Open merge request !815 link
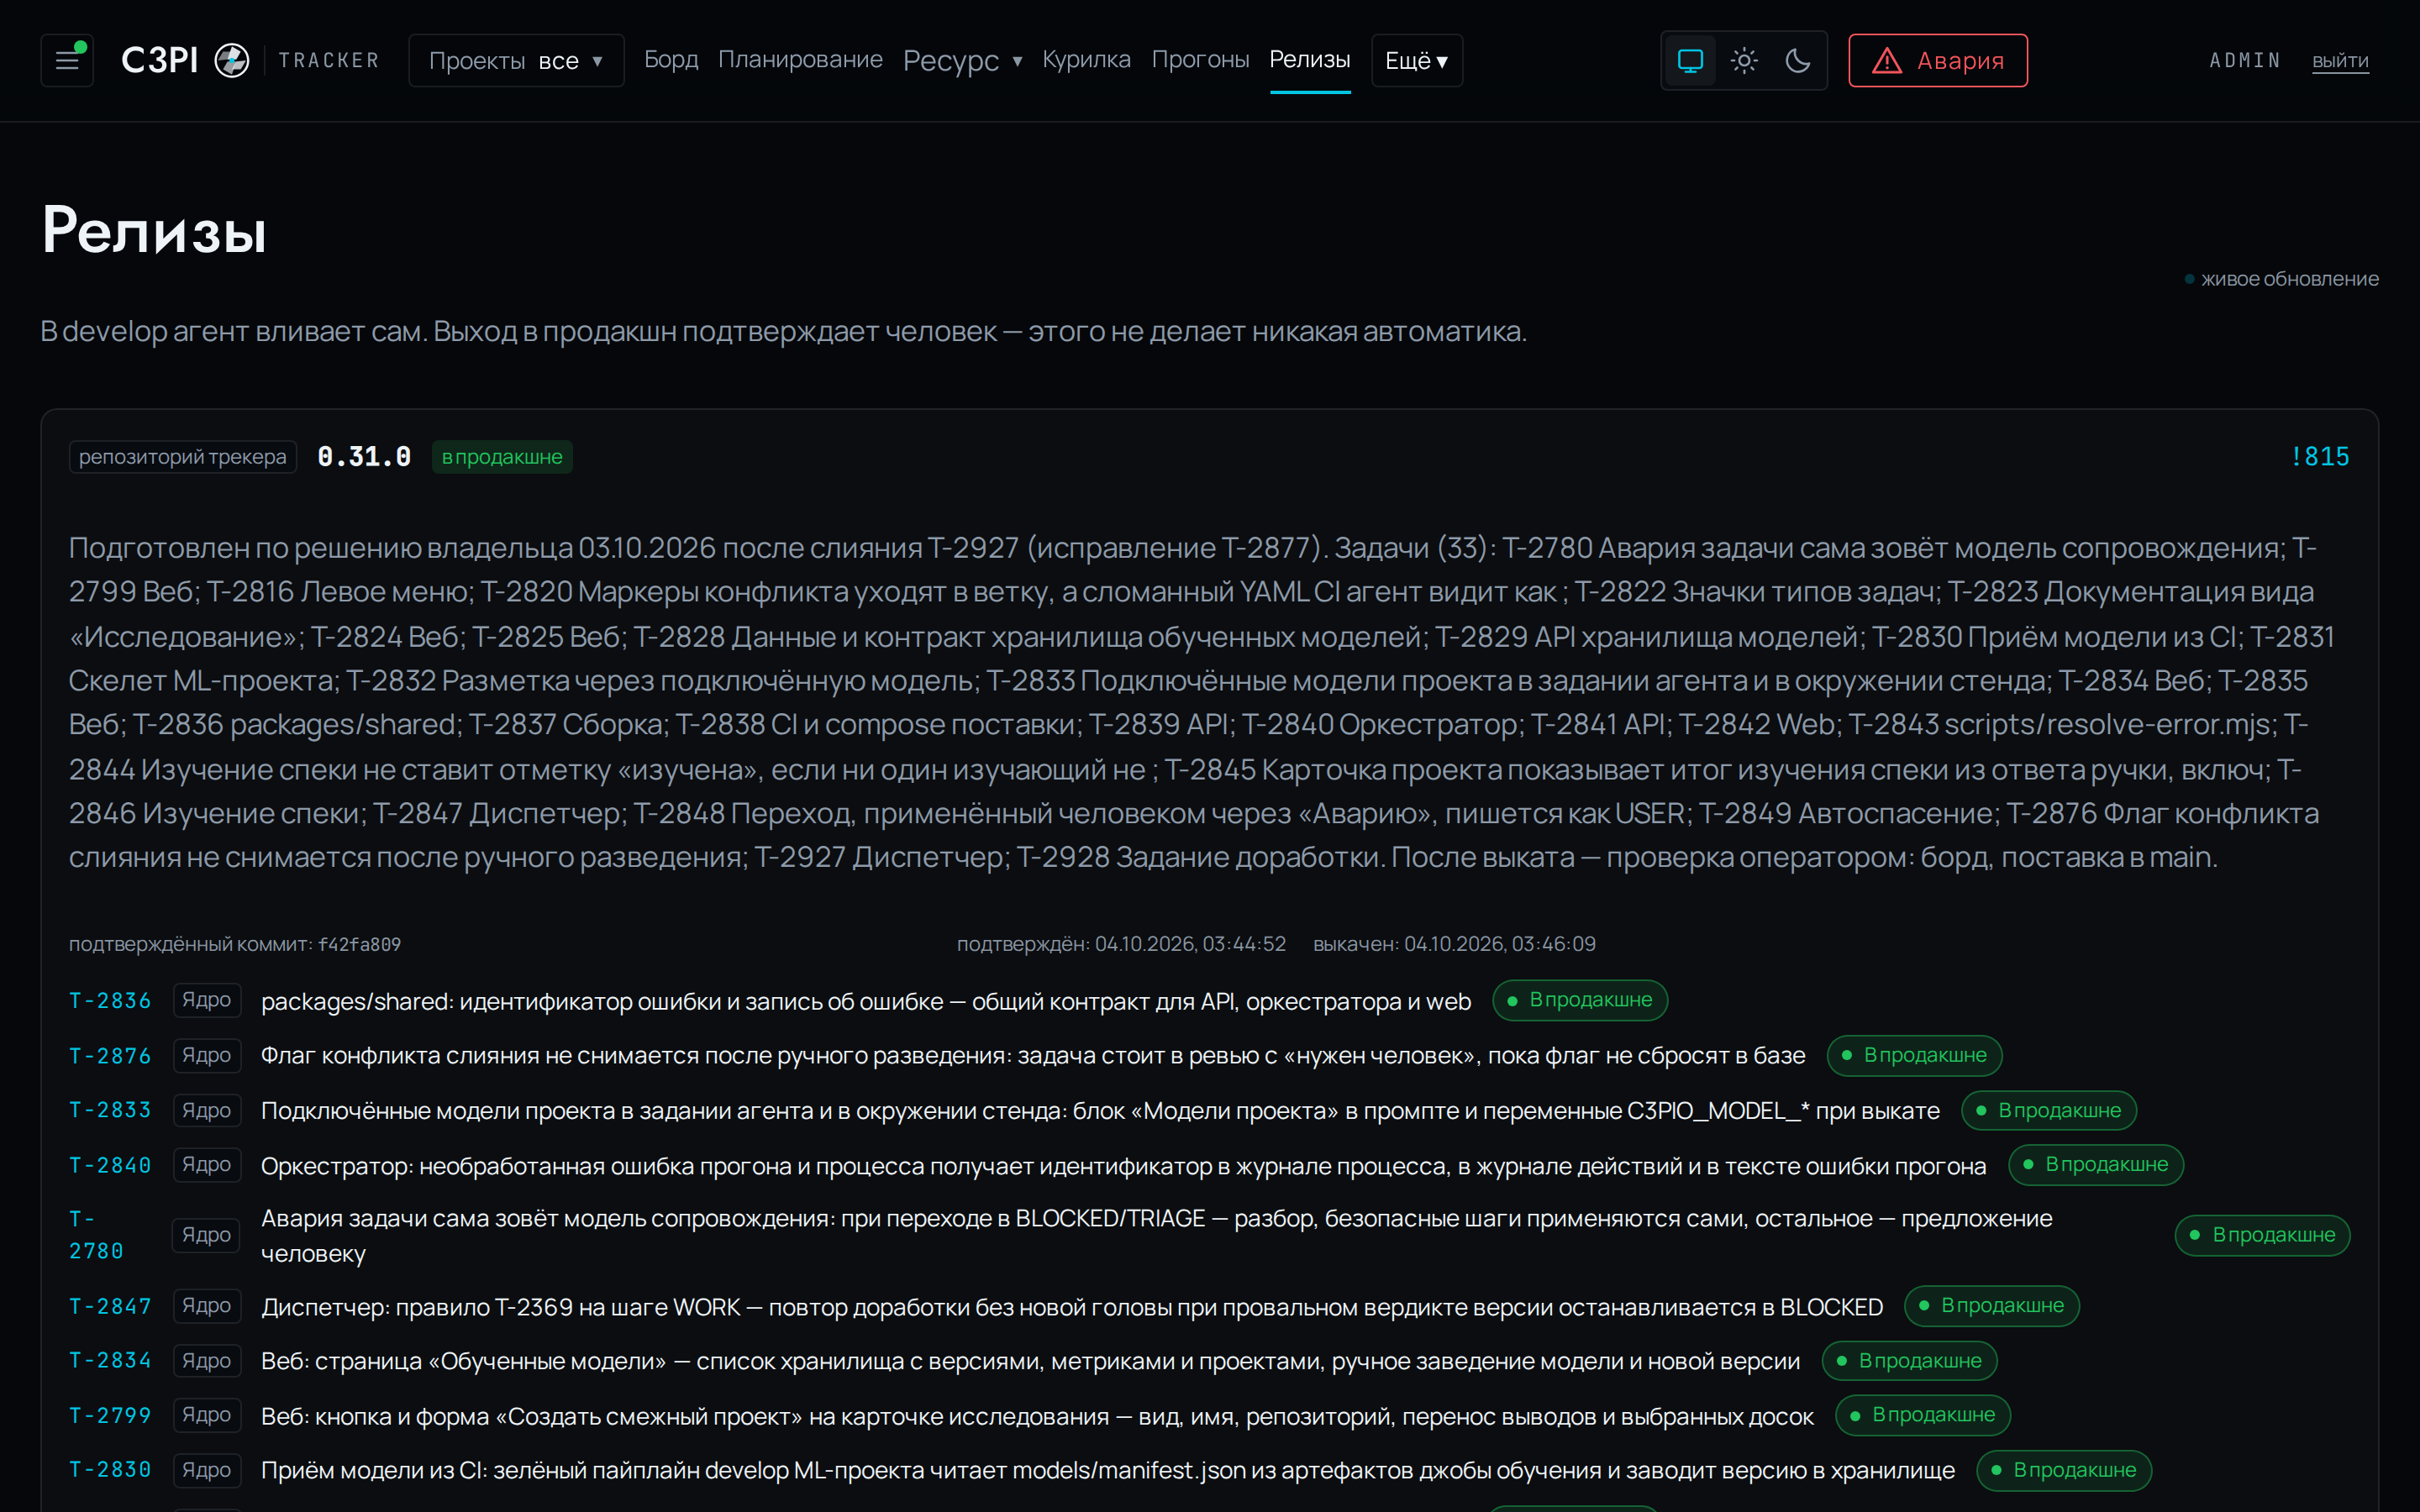2420x1512 pixels. tap(2320, 456)
